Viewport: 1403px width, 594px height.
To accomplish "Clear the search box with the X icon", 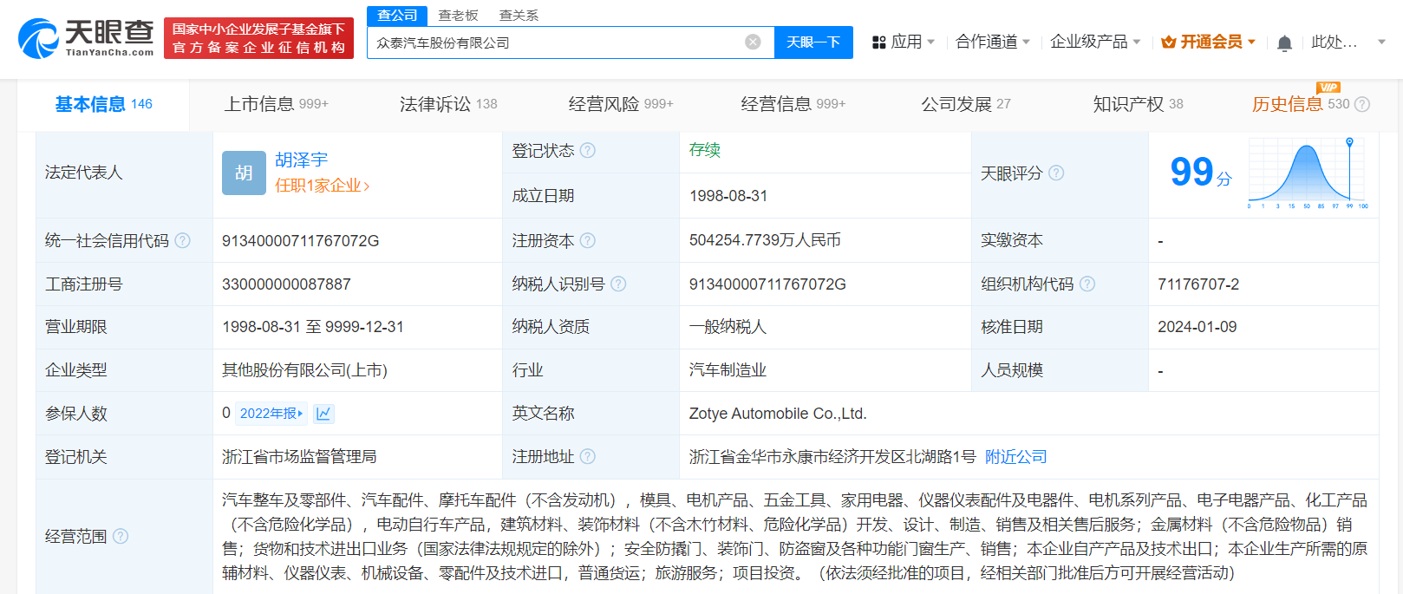I will tap(753, 42).
